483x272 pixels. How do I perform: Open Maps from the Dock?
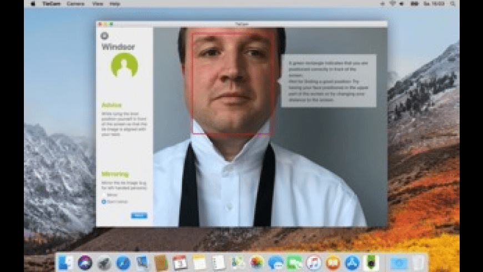point(238,263)
